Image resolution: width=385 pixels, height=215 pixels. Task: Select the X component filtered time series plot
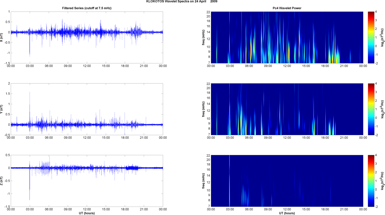87,37
